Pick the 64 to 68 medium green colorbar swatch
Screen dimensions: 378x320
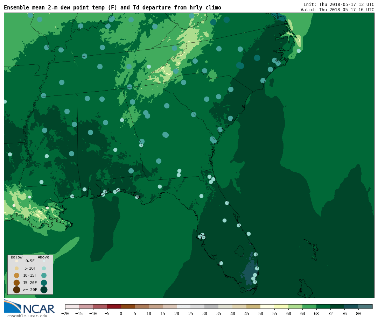[309, 307]
